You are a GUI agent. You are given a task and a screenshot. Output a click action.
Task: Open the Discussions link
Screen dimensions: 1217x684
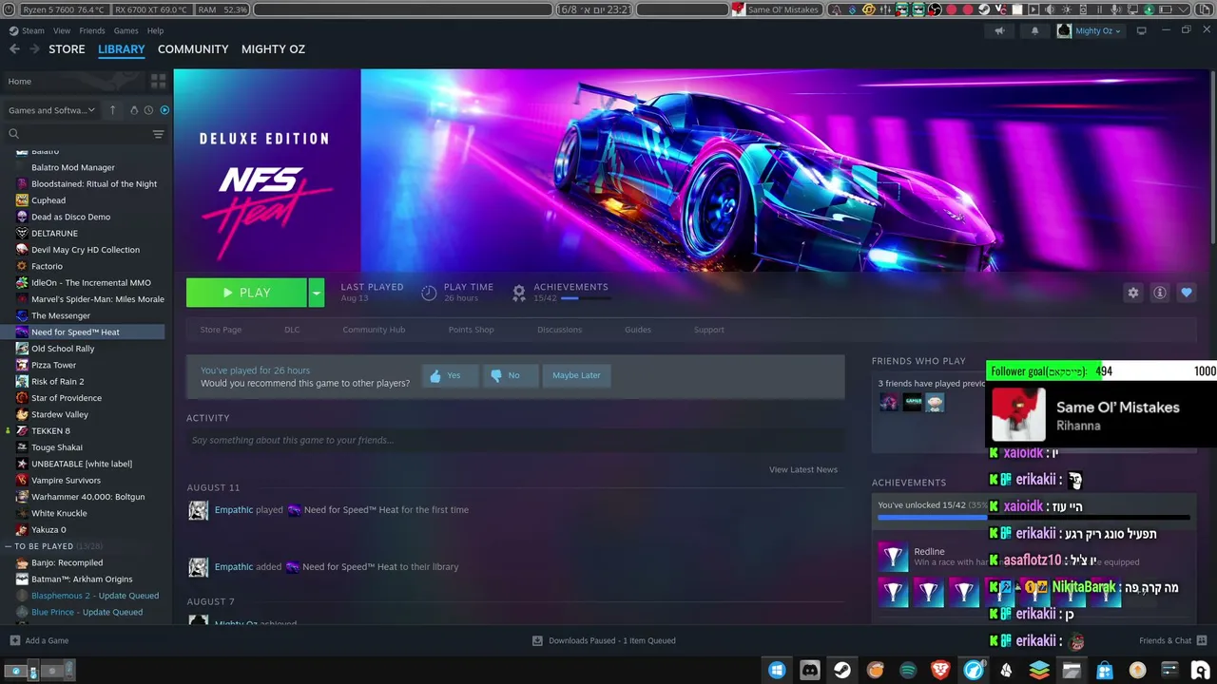tap(559, 330)
